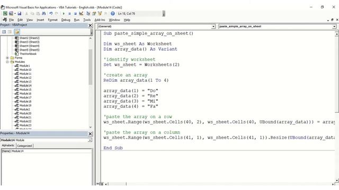Screen dimensions: 339x190
Task: Click the (Name) Module14 property field
Action: point(46,151)
